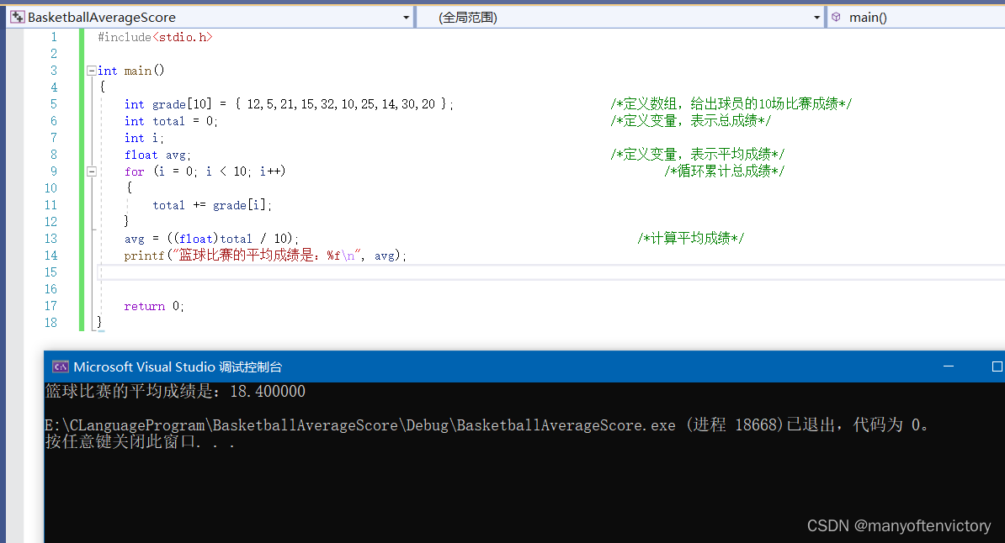Click the 'int i;' declaration

point(144,138)
